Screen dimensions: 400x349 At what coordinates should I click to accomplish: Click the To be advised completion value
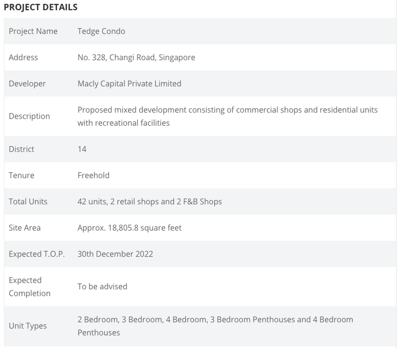point(102,287)
